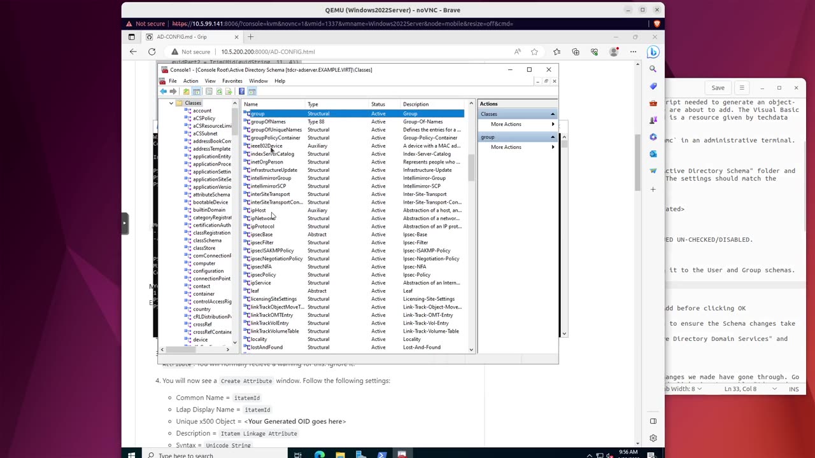Open text editor hamburger menu

tap(741, 88)
